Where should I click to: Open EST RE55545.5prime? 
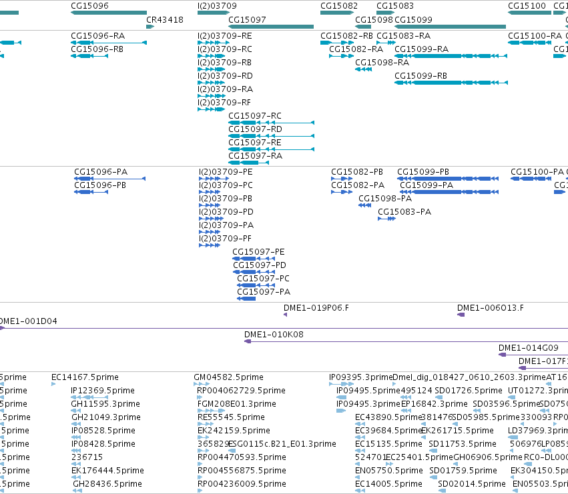pyautogui.click(x=231, y=417)
